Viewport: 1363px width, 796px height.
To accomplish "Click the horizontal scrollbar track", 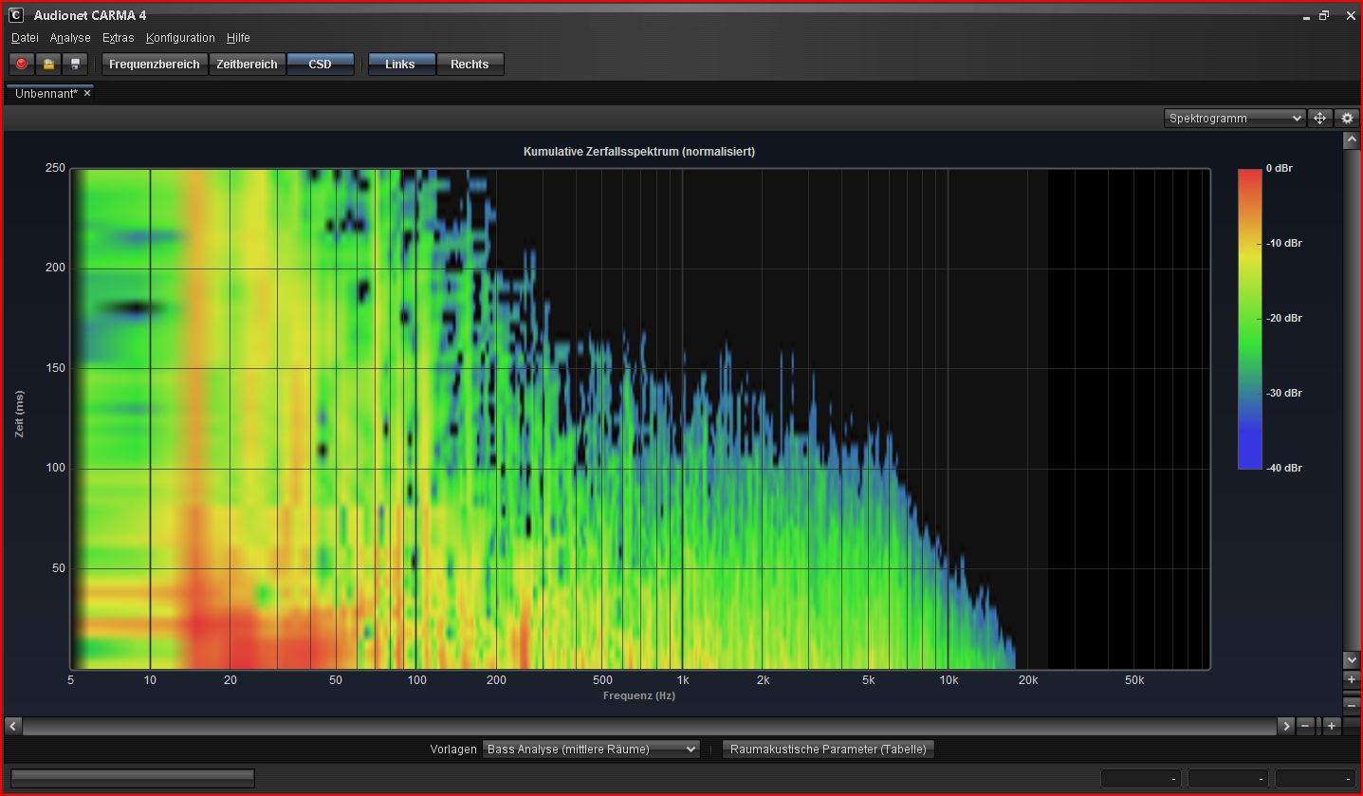I will 649,726.
